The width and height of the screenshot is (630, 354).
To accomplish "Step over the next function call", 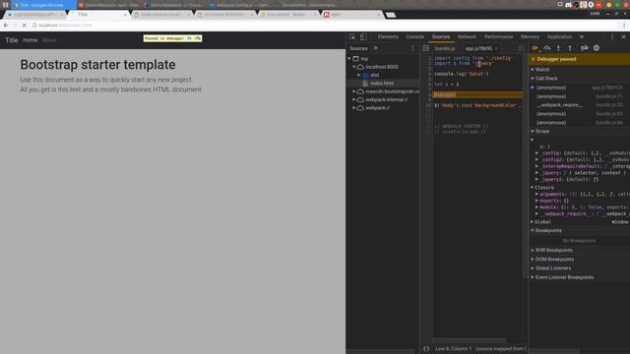I will click(x=547, y=48).
